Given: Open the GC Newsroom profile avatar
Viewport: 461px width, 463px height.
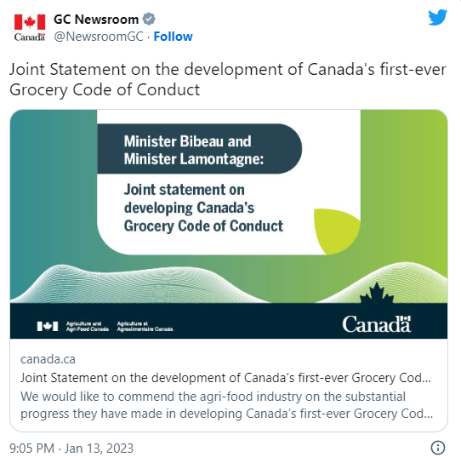Looking at the screenshot, I should (x=30, y=27).
